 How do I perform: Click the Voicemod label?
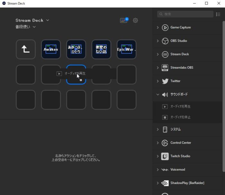tap(178, 170)
